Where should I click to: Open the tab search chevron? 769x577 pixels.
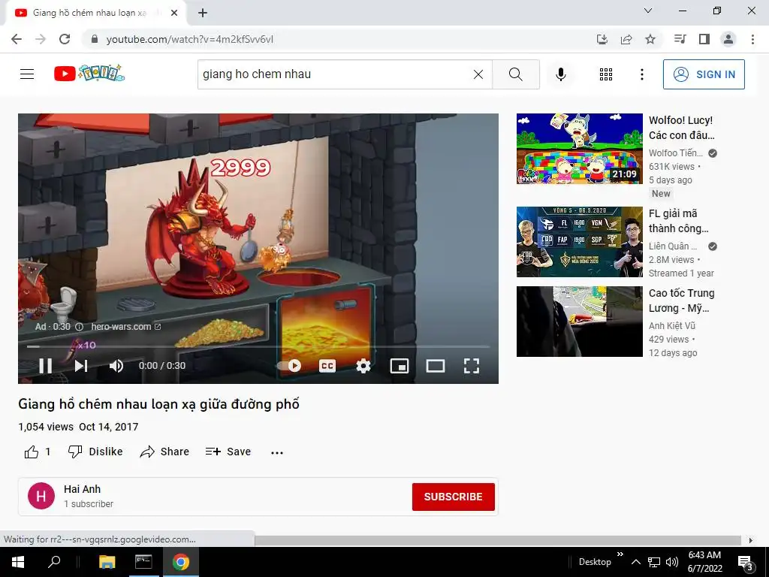(648, 11)
